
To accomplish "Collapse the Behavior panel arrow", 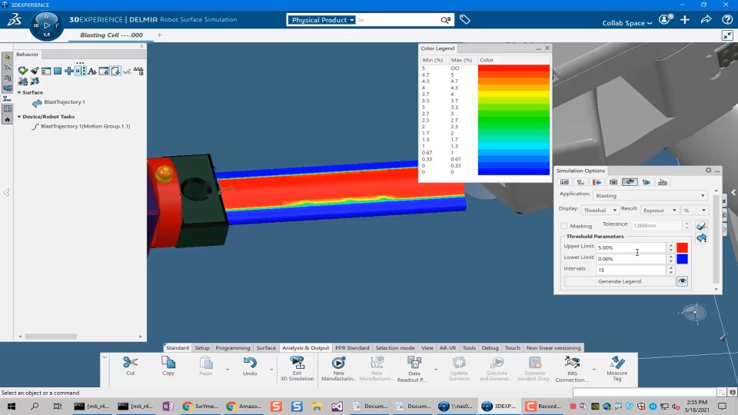I will click(x=141, y=47).
